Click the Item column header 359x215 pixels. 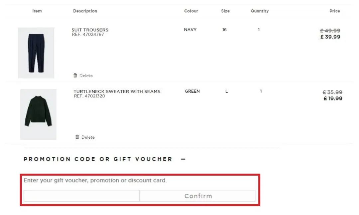(37, 11)
